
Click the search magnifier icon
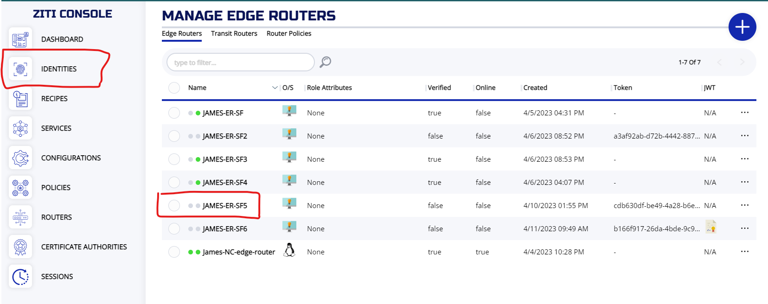[326, 62]
